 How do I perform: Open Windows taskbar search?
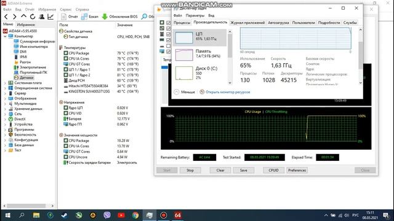[22, 215]
